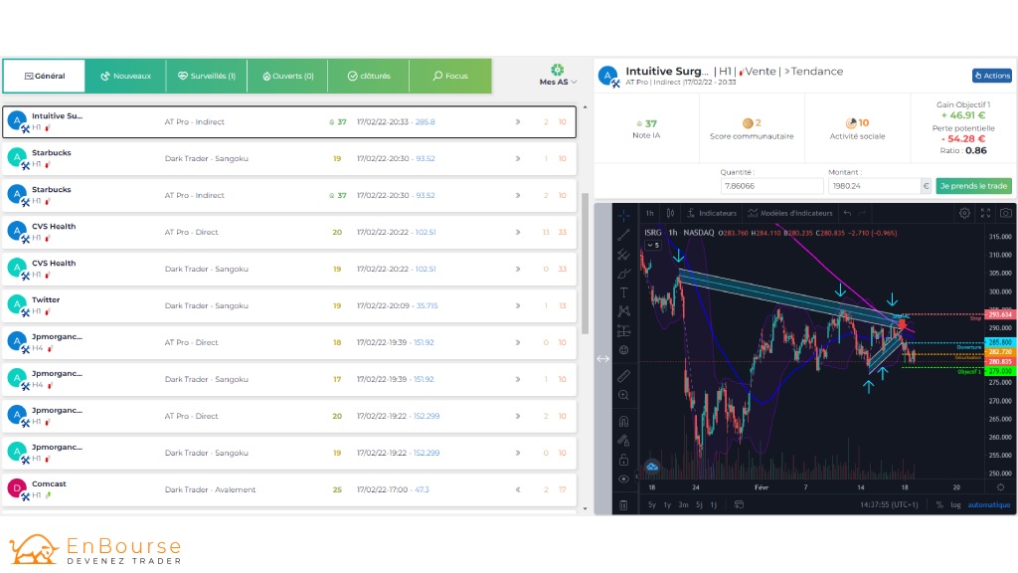Toggle hide all drawings eye icon
Screen dimensions: 1018x573
(623, 478)
